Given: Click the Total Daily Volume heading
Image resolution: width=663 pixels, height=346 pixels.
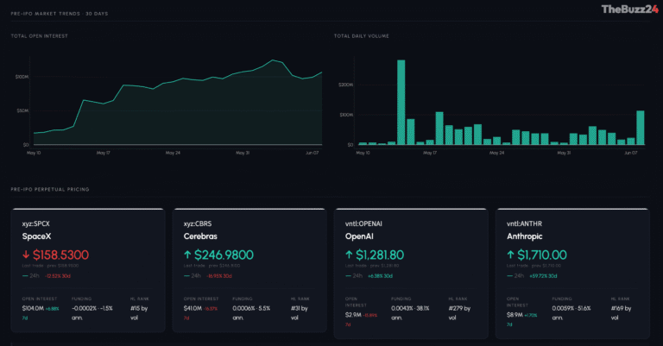Looking at the screenshot, I should 362,36.
